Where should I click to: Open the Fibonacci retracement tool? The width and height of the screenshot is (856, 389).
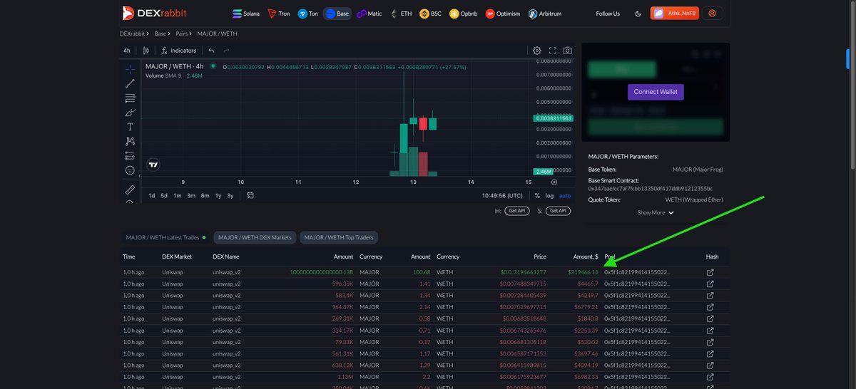point(130,98)
